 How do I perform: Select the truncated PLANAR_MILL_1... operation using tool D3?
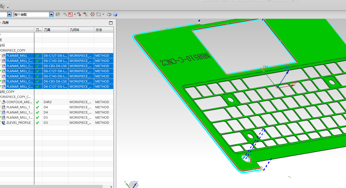pos(19,118)
